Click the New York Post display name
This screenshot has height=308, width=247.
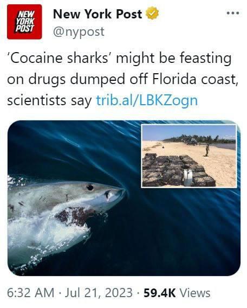[x=97, y=14]
